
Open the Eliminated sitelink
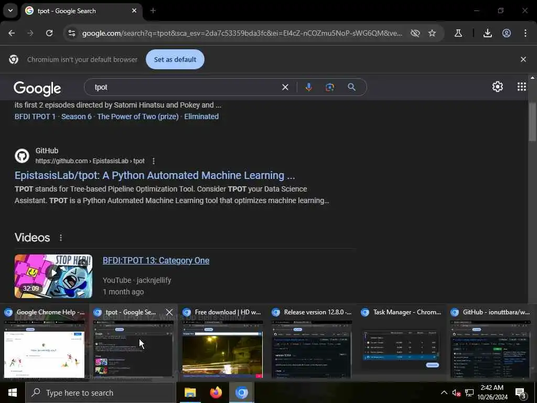coord(201,116)
